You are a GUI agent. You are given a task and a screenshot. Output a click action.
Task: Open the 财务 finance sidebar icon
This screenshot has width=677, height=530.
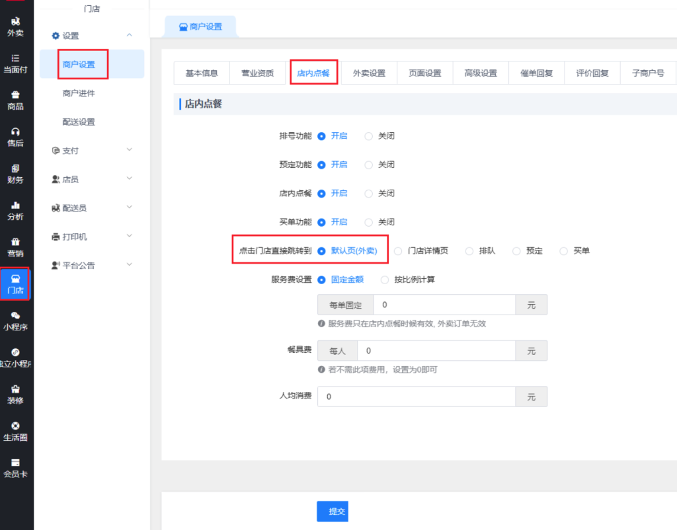click(x=15, y=173)
